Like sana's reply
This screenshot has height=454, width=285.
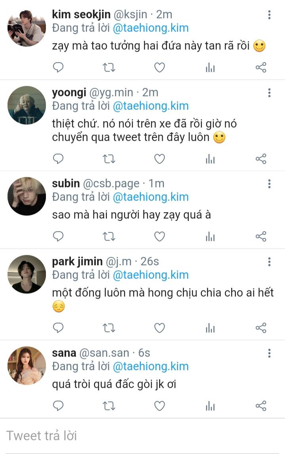coord(160,406)
